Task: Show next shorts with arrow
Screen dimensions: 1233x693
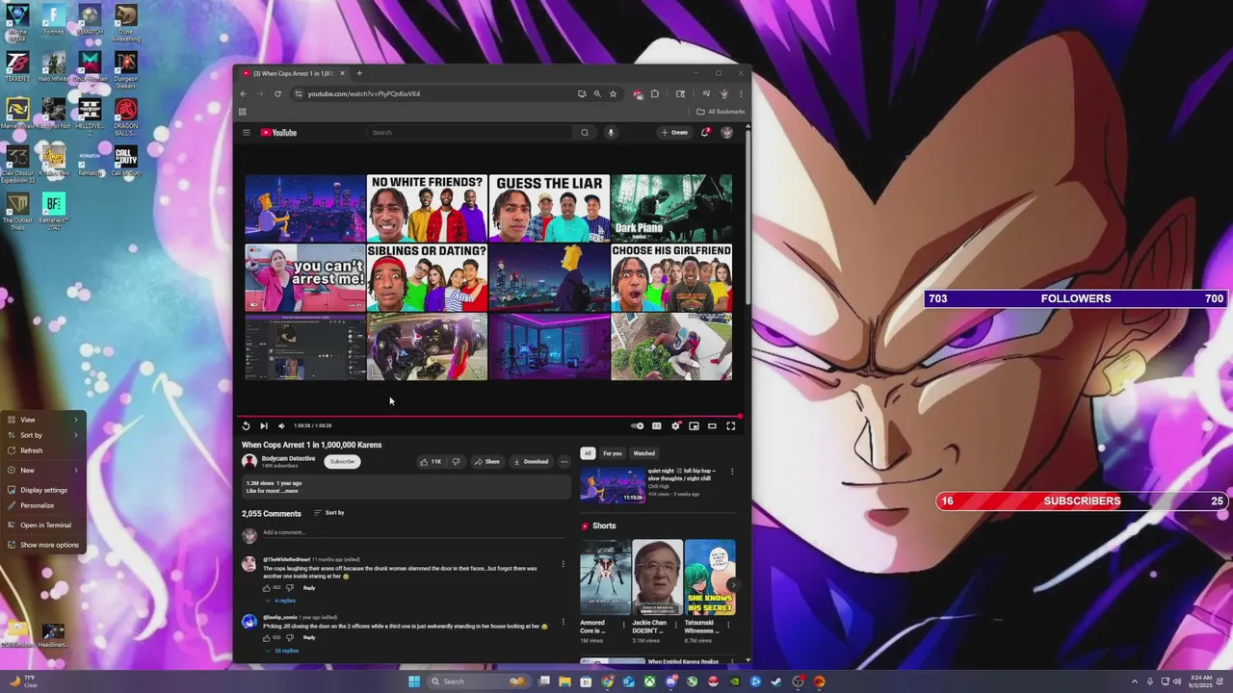Action: click(x=733, y=584)
